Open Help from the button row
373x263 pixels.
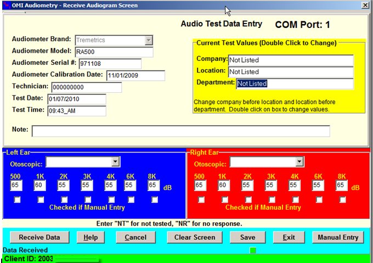click(91, 237)
